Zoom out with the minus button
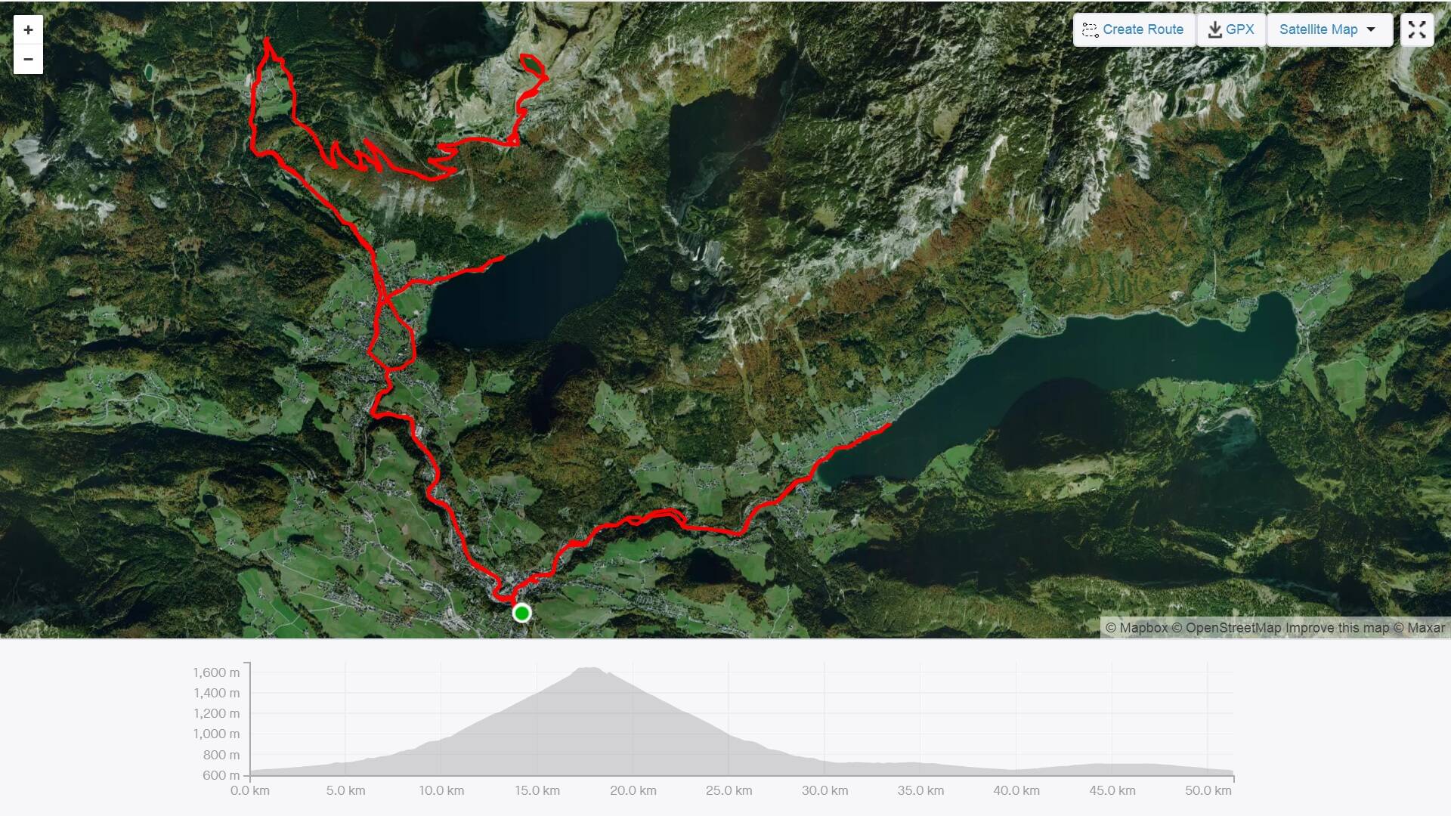The image size is (1451, 816). tap(28, 60)
